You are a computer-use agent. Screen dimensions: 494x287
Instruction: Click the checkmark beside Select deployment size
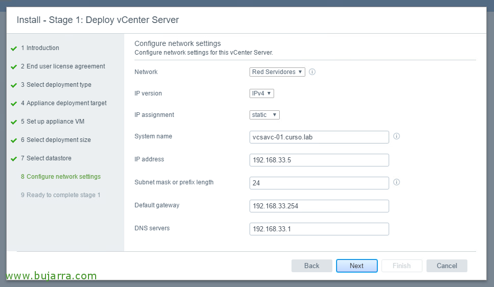[x=14, y=140]
